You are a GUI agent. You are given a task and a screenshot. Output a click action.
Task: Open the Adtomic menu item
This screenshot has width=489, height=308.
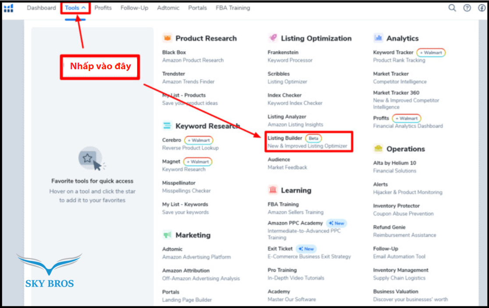168,8
